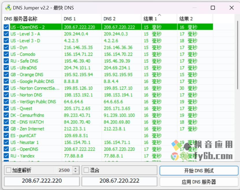Select the US - Norton DNS entry
Image resolution: width=240 pixels, height=190 pixels.
(x=26, y=95)
